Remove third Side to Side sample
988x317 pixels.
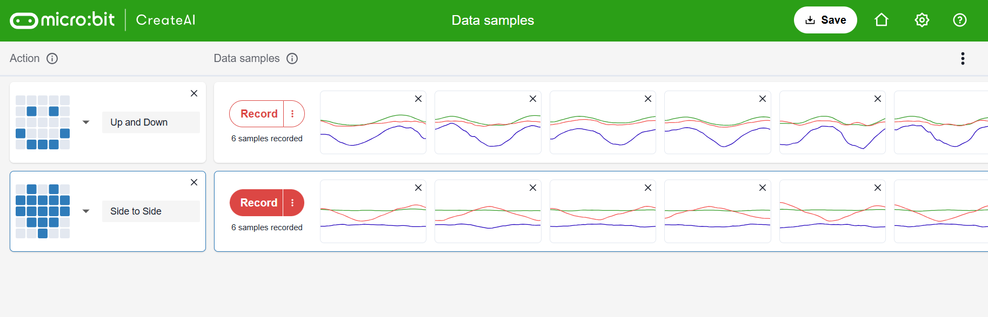click(x=648, y=188)
